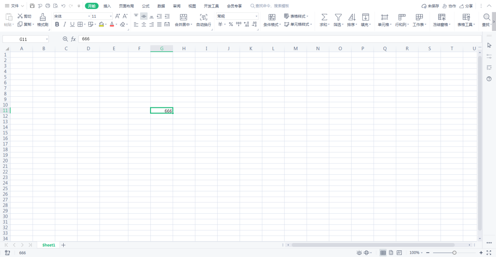Viewport: 496px width, 257px height.
Task: Increase font size with A+ icon
Action: click(x=117, y=16)
